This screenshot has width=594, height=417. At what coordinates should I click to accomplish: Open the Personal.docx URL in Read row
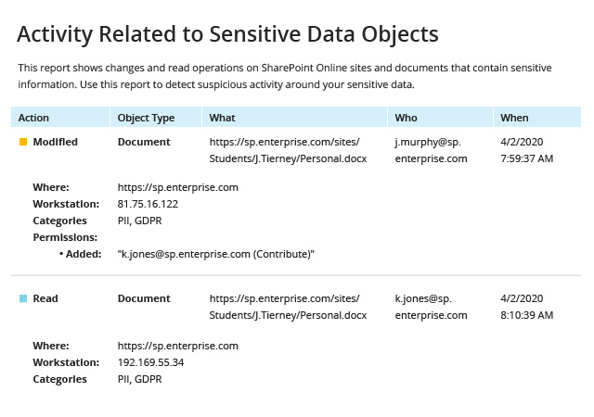288,307
